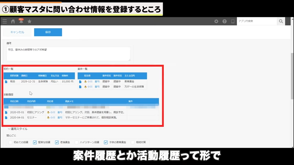Open the settings gear in the header
This screenshot has height=165, width=294.
click(x=216, y=21)
